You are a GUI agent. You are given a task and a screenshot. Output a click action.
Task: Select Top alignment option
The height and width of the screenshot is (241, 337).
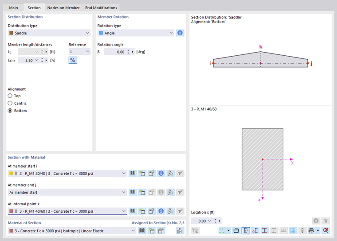pos(10,96)
